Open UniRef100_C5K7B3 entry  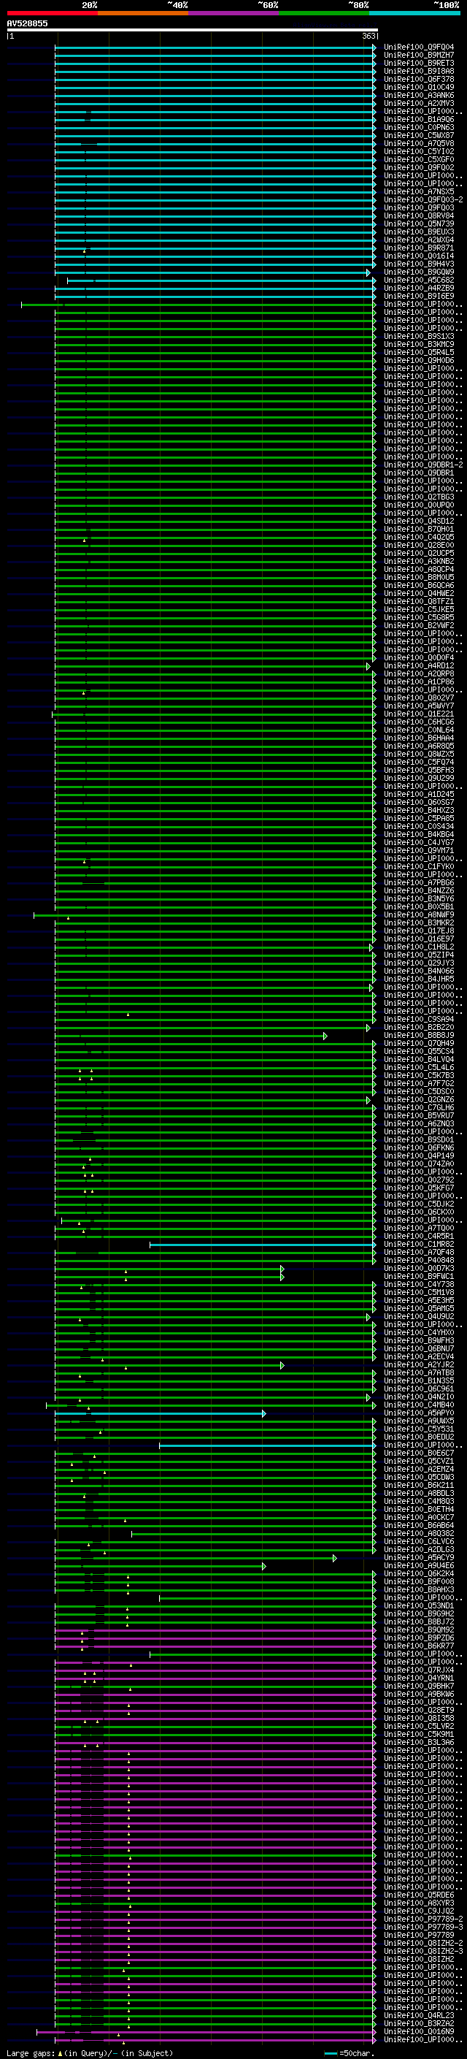coord(418,1075)
